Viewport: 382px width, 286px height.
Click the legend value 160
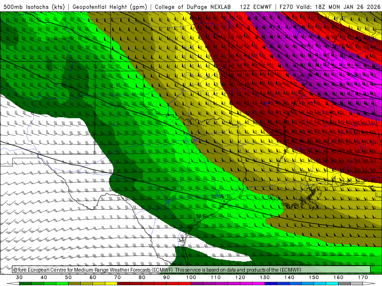click(x=339, y=277)
